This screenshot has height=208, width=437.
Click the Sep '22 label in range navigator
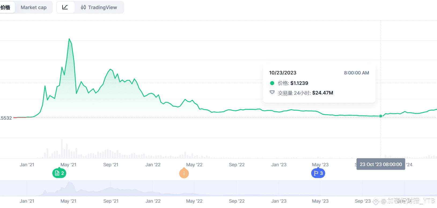coord(237,201)
